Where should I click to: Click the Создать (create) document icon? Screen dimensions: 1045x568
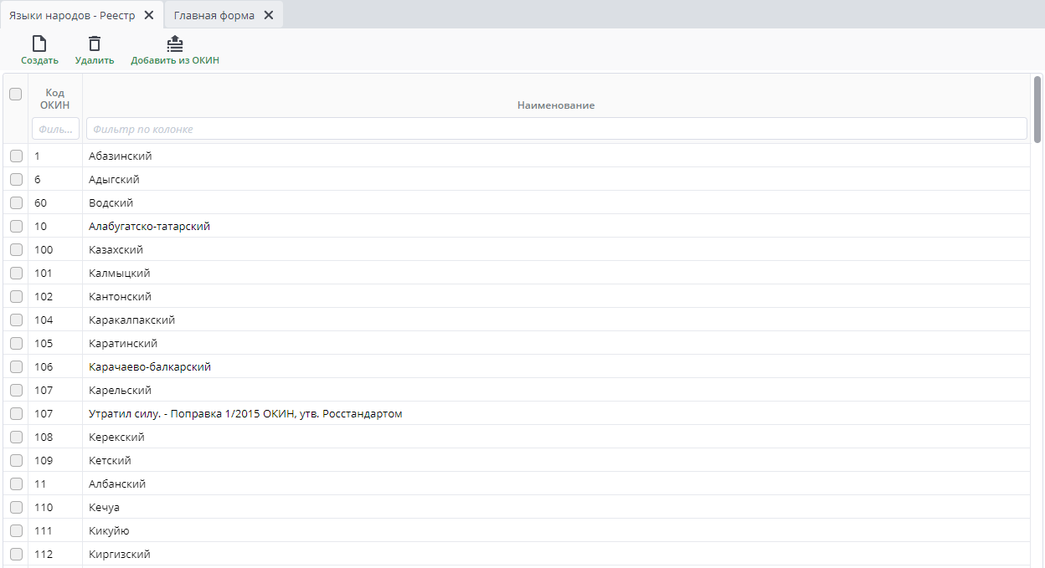(39, 43)
